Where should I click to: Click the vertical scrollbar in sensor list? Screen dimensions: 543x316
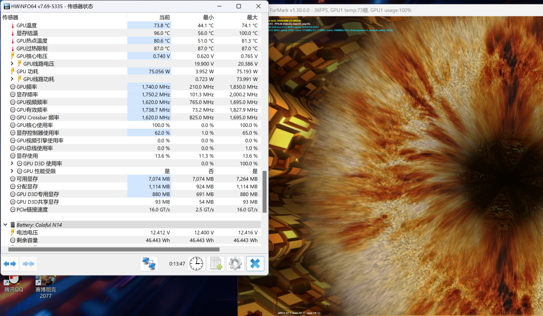[x=265, y=192]
